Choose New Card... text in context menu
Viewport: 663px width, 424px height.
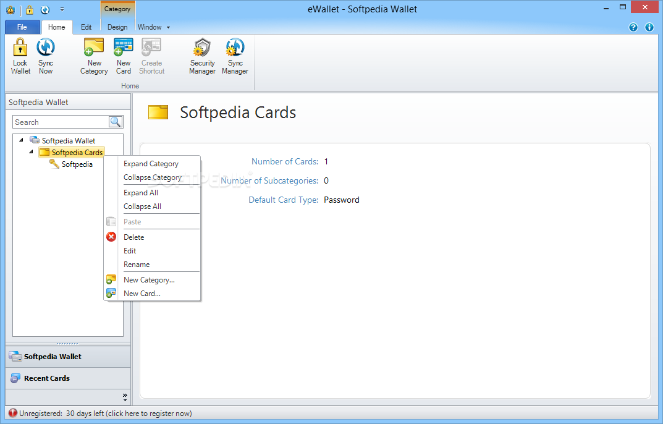tap(141, 293)
